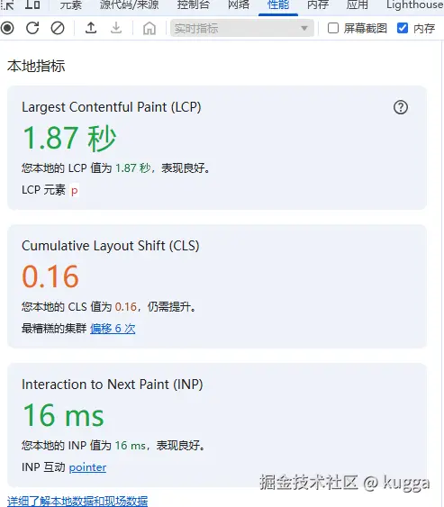Click the 您本地的 INP 值为 description

tap(113, 445)
